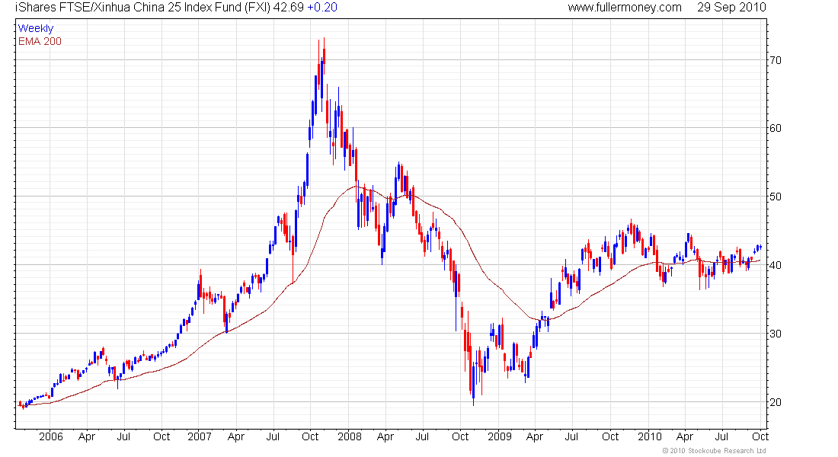Screen dimensions: 838x457
Task: Click the Jul label following 2006
Action: tap(123, 436)
